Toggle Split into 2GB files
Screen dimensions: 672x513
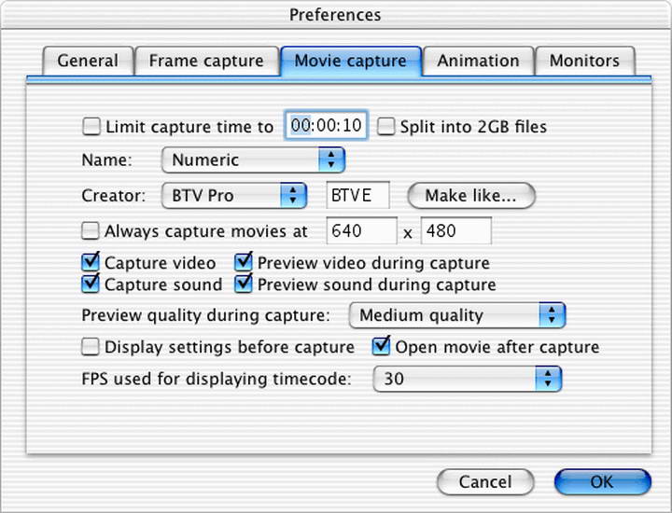(385, 127)
